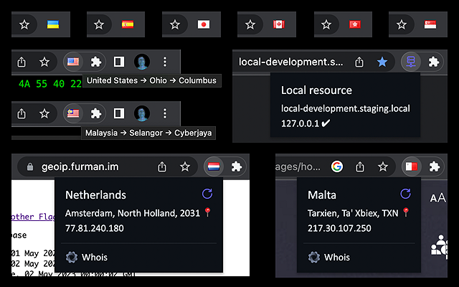Click the geoip.furman.im address bar
The image size is (459, 287).
[x=86, y=166]
